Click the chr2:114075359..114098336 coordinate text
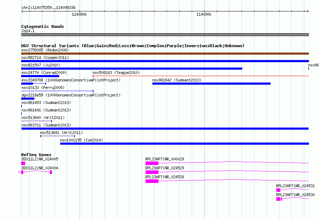This screenshot has width=319, height=219. click(48, 8)
